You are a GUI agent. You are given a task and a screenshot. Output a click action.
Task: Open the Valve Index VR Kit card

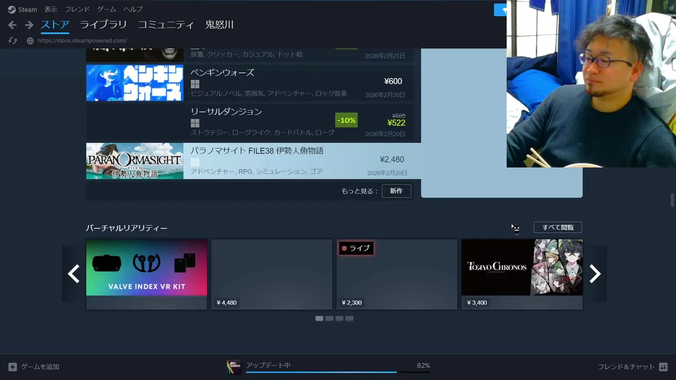tap(147, 274)
